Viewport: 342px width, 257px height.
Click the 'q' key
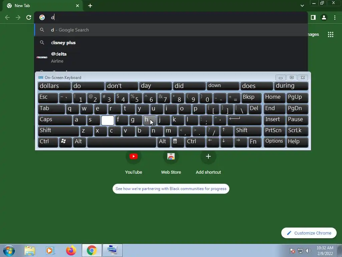click(x=72, y=109)
